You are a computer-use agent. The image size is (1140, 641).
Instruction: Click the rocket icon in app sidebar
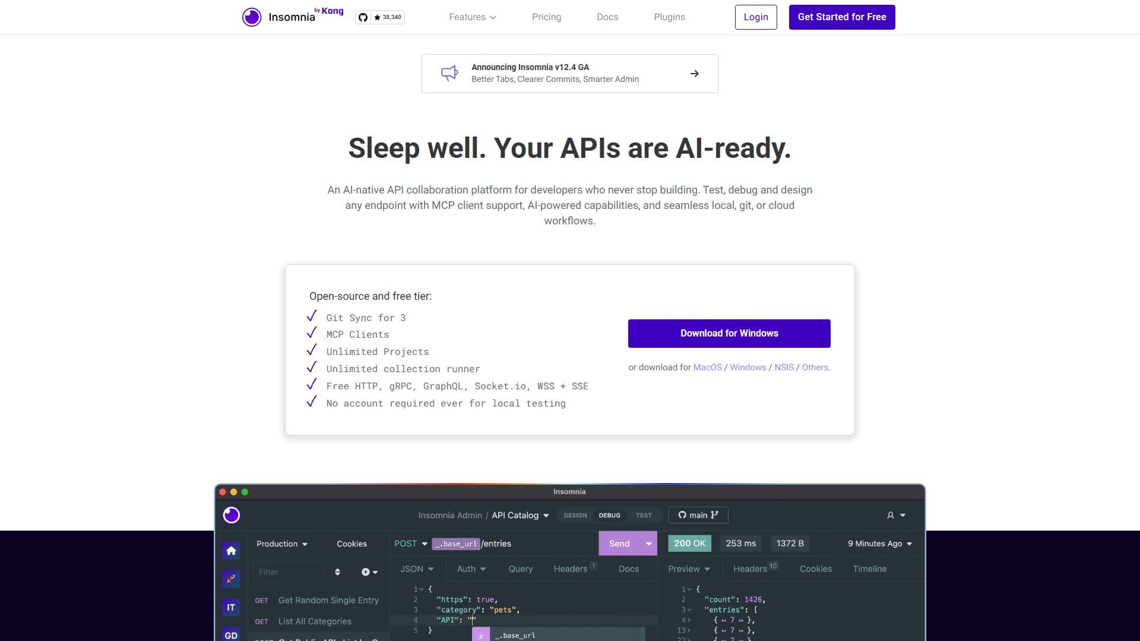click(x=231, y=579)
